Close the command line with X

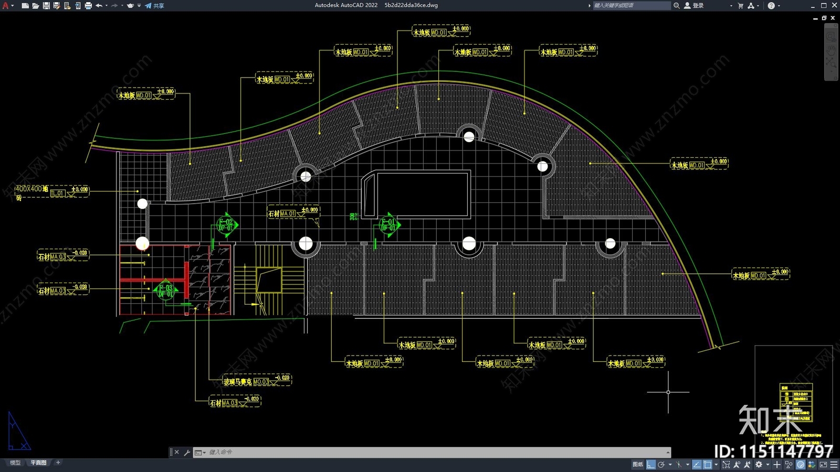pos(176,452)
